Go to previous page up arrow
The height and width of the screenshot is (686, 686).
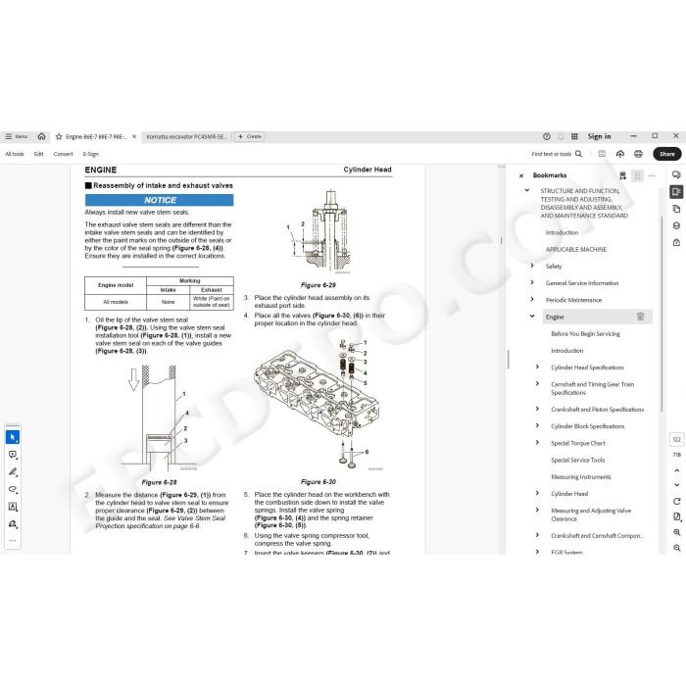click(677, 470)
